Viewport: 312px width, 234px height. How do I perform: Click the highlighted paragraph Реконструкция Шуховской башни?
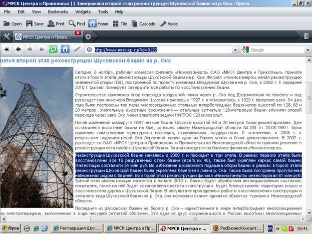tap(188, 165)
